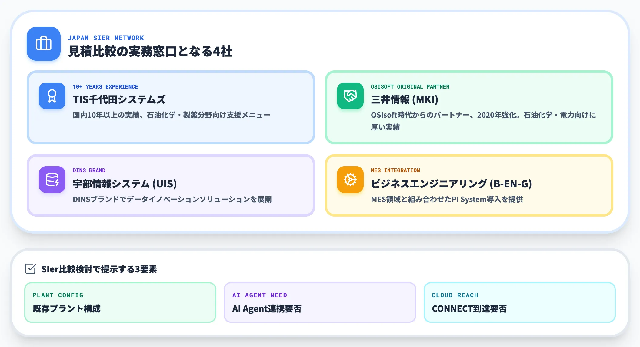
Task: Click the checkbox icon beside SIer比較検討で提示する3要素
Action: (30, 269)
